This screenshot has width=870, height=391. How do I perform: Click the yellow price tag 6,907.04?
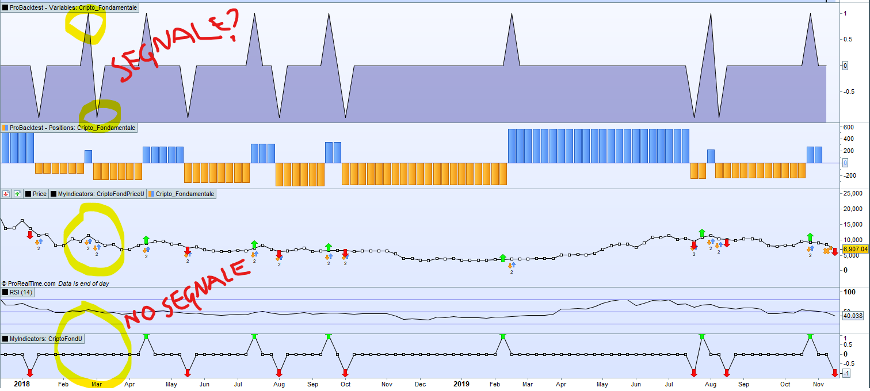[856, 250]
